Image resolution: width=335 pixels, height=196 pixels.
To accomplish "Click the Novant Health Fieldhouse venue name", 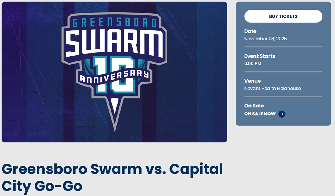I will 272,88.
